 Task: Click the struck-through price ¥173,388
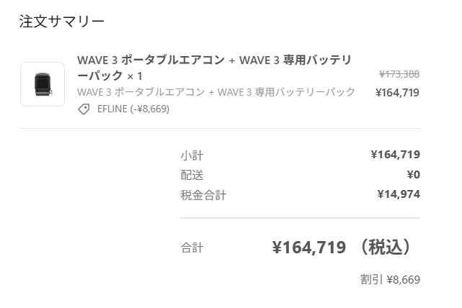point(399,74)
